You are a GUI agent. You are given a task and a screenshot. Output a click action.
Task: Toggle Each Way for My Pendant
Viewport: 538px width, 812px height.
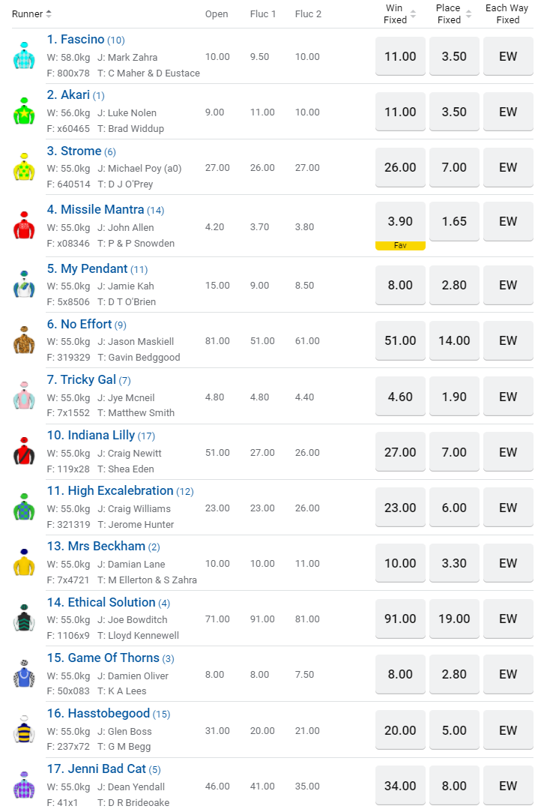coord(508,285)
